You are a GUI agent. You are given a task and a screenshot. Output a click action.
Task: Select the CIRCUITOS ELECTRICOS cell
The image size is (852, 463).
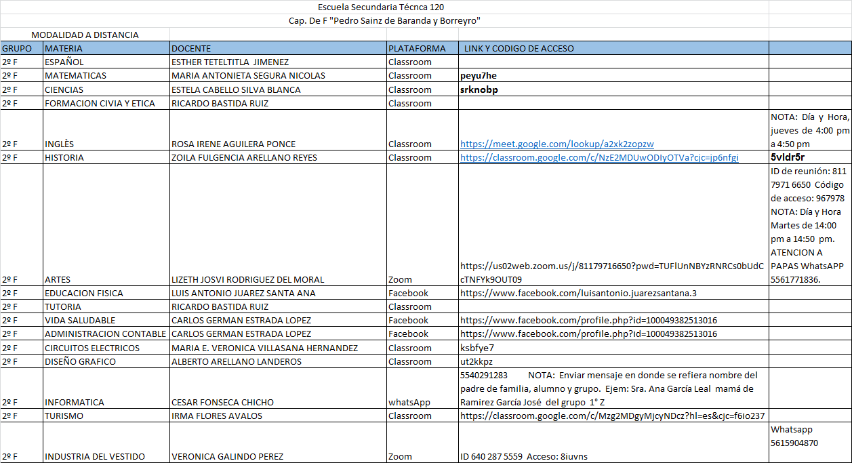point(106,348)
